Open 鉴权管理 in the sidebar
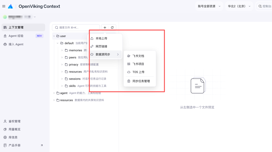Viewport: 272px width, 152px height. coord(23,121)
